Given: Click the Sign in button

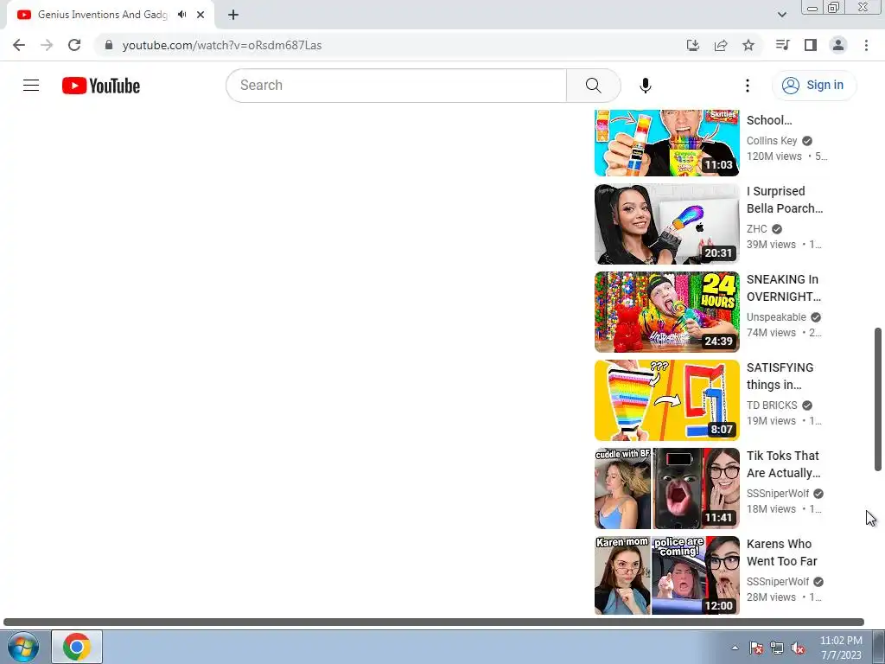Looking at the screenshot, I should tap(813, 86).
